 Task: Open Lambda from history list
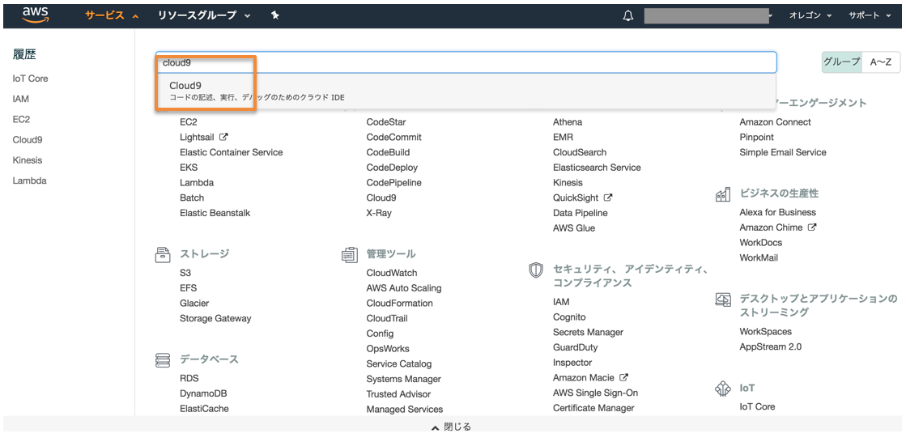pyautogui.click(x=29, y=181)
